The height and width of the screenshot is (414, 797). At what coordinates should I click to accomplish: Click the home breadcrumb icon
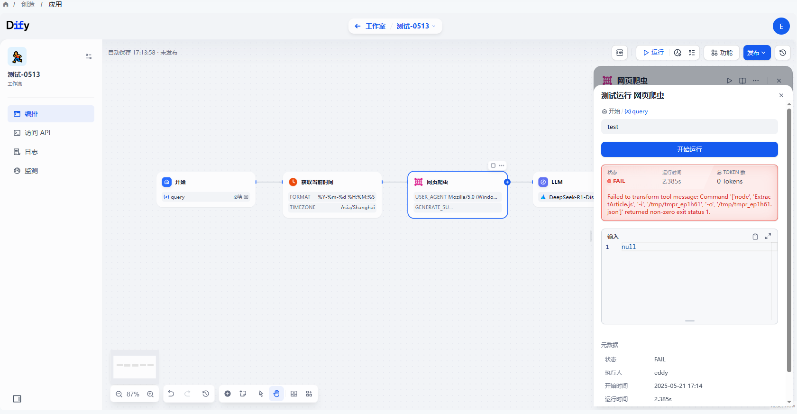(6, 4)
